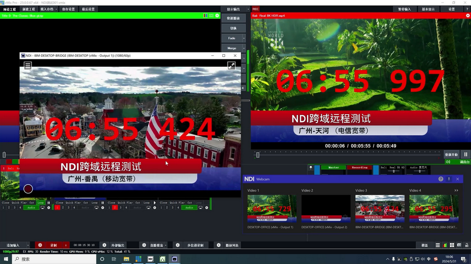Viewport: 471px width, 264px height.
Task: Toggle Loop on the first input
Action: [x=40, y=202]
